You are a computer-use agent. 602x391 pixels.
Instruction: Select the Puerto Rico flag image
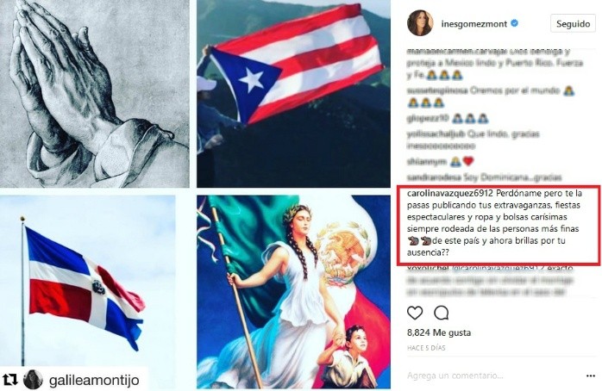pos(293,94)
